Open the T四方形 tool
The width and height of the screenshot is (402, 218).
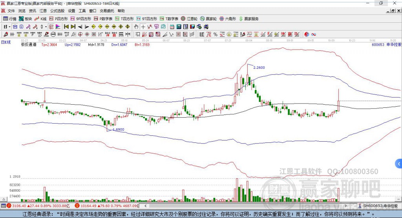click(x=124, y=19)
